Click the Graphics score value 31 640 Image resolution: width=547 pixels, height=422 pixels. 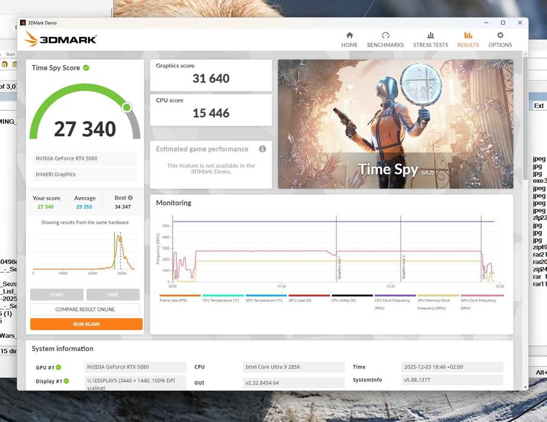click(211, 78)
